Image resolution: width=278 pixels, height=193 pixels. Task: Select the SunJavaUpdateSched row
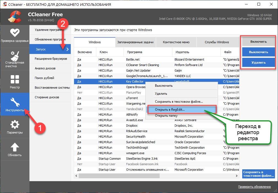tap(157, 142)
